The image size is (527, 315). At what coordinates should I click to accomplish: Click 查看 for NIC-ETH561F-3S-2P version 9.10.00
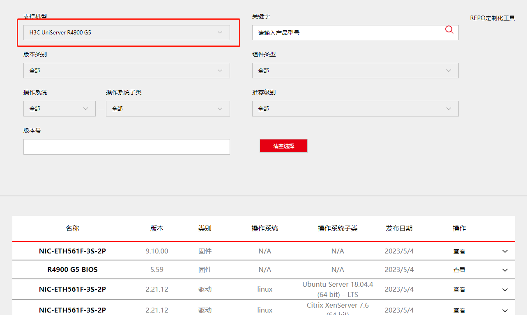459,251
